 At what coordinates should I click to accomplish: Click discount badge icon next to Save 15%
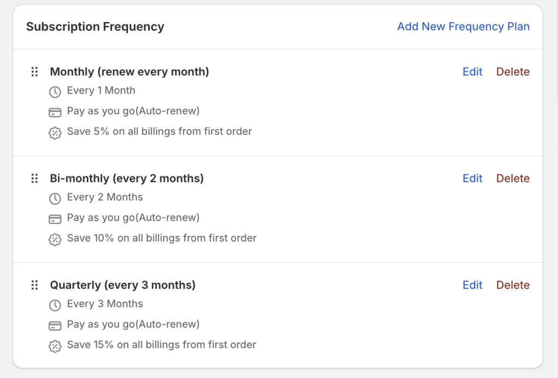(x=54, y=346)
